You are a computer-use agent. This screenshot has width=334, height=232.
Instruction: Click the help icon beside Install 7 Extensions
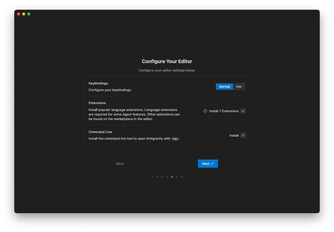(205, 111)
